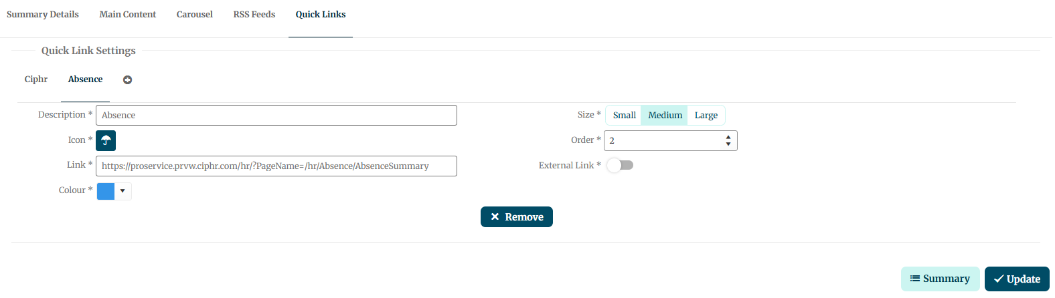The height and width of the screenshot is (298, 1055).
Task: Open the umbrella icon picker
Action: [106, 140]
